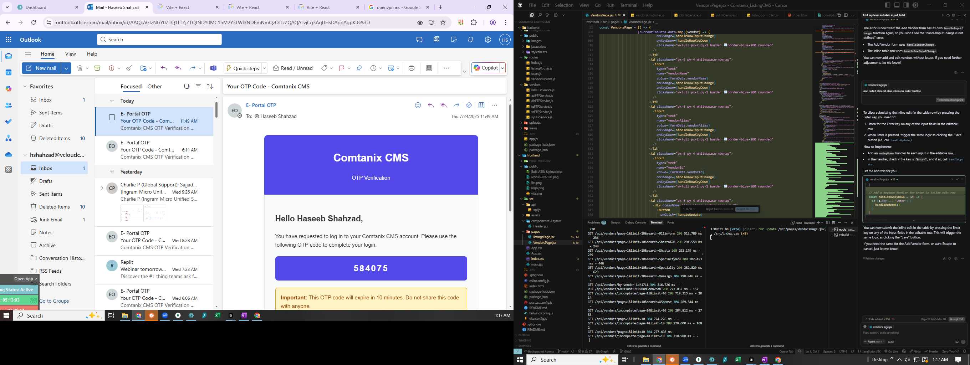Viewport: 970px width, 365px height.
Task: React with emoji icon in the reading pane
Action: click(x=418, y=106)
